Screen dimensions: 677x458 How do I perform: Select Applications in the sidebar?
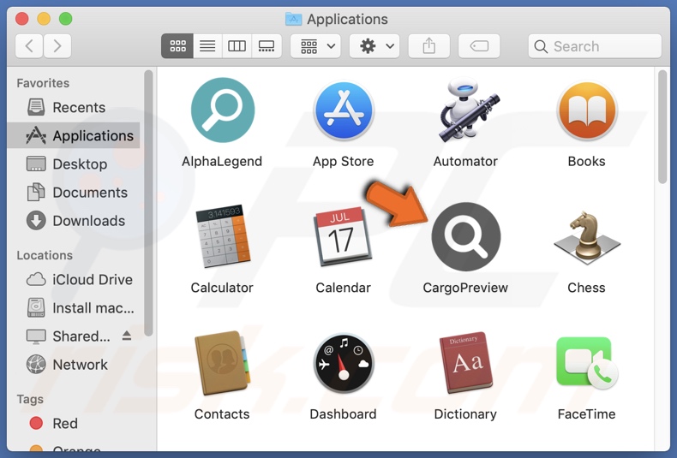point(74,136)
